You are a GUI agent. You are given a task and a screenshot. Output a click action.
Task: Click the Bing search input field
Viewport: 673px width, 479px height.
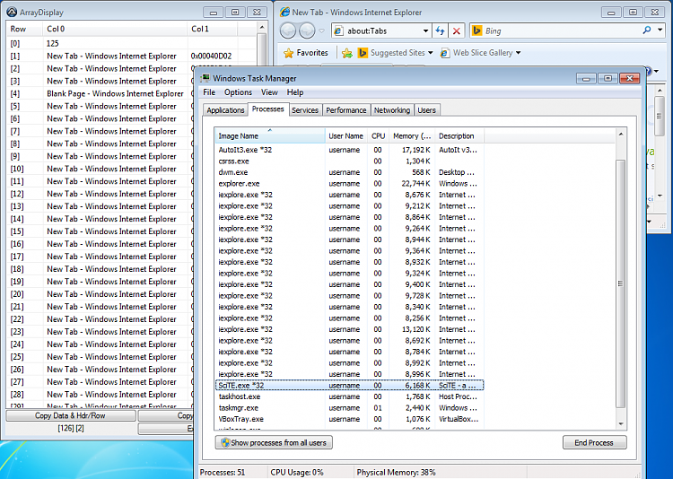coord(562,30)
